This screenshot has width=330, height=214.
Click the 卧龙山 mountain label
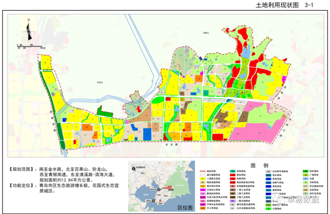100,83
